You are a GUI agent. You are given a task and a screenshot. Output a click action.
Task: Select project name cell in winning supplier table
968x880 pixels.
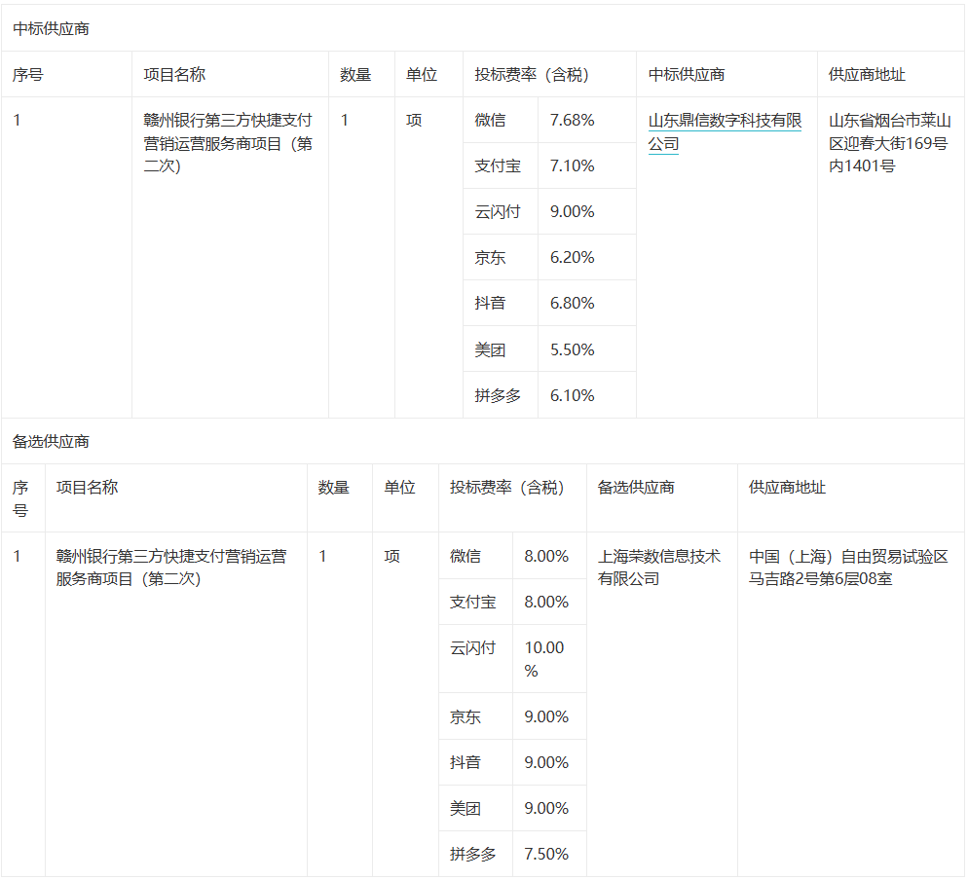pyautogui.click(x=228, y=143)
